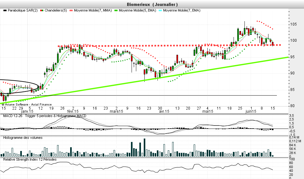Click the févr.15 label on the date axis
The image size is (304, 179).
(x=72, y=111)
